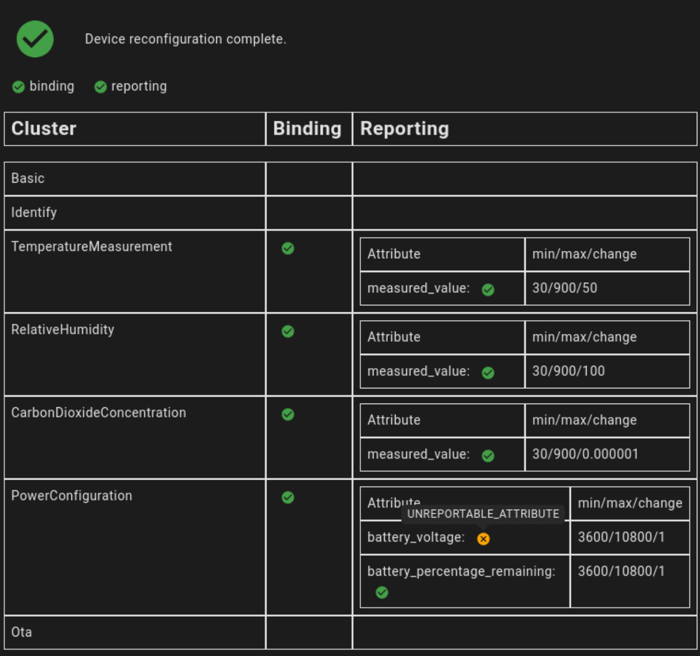Click the binding label text at top
Screen dimensions: 700x656
point(52,86)
